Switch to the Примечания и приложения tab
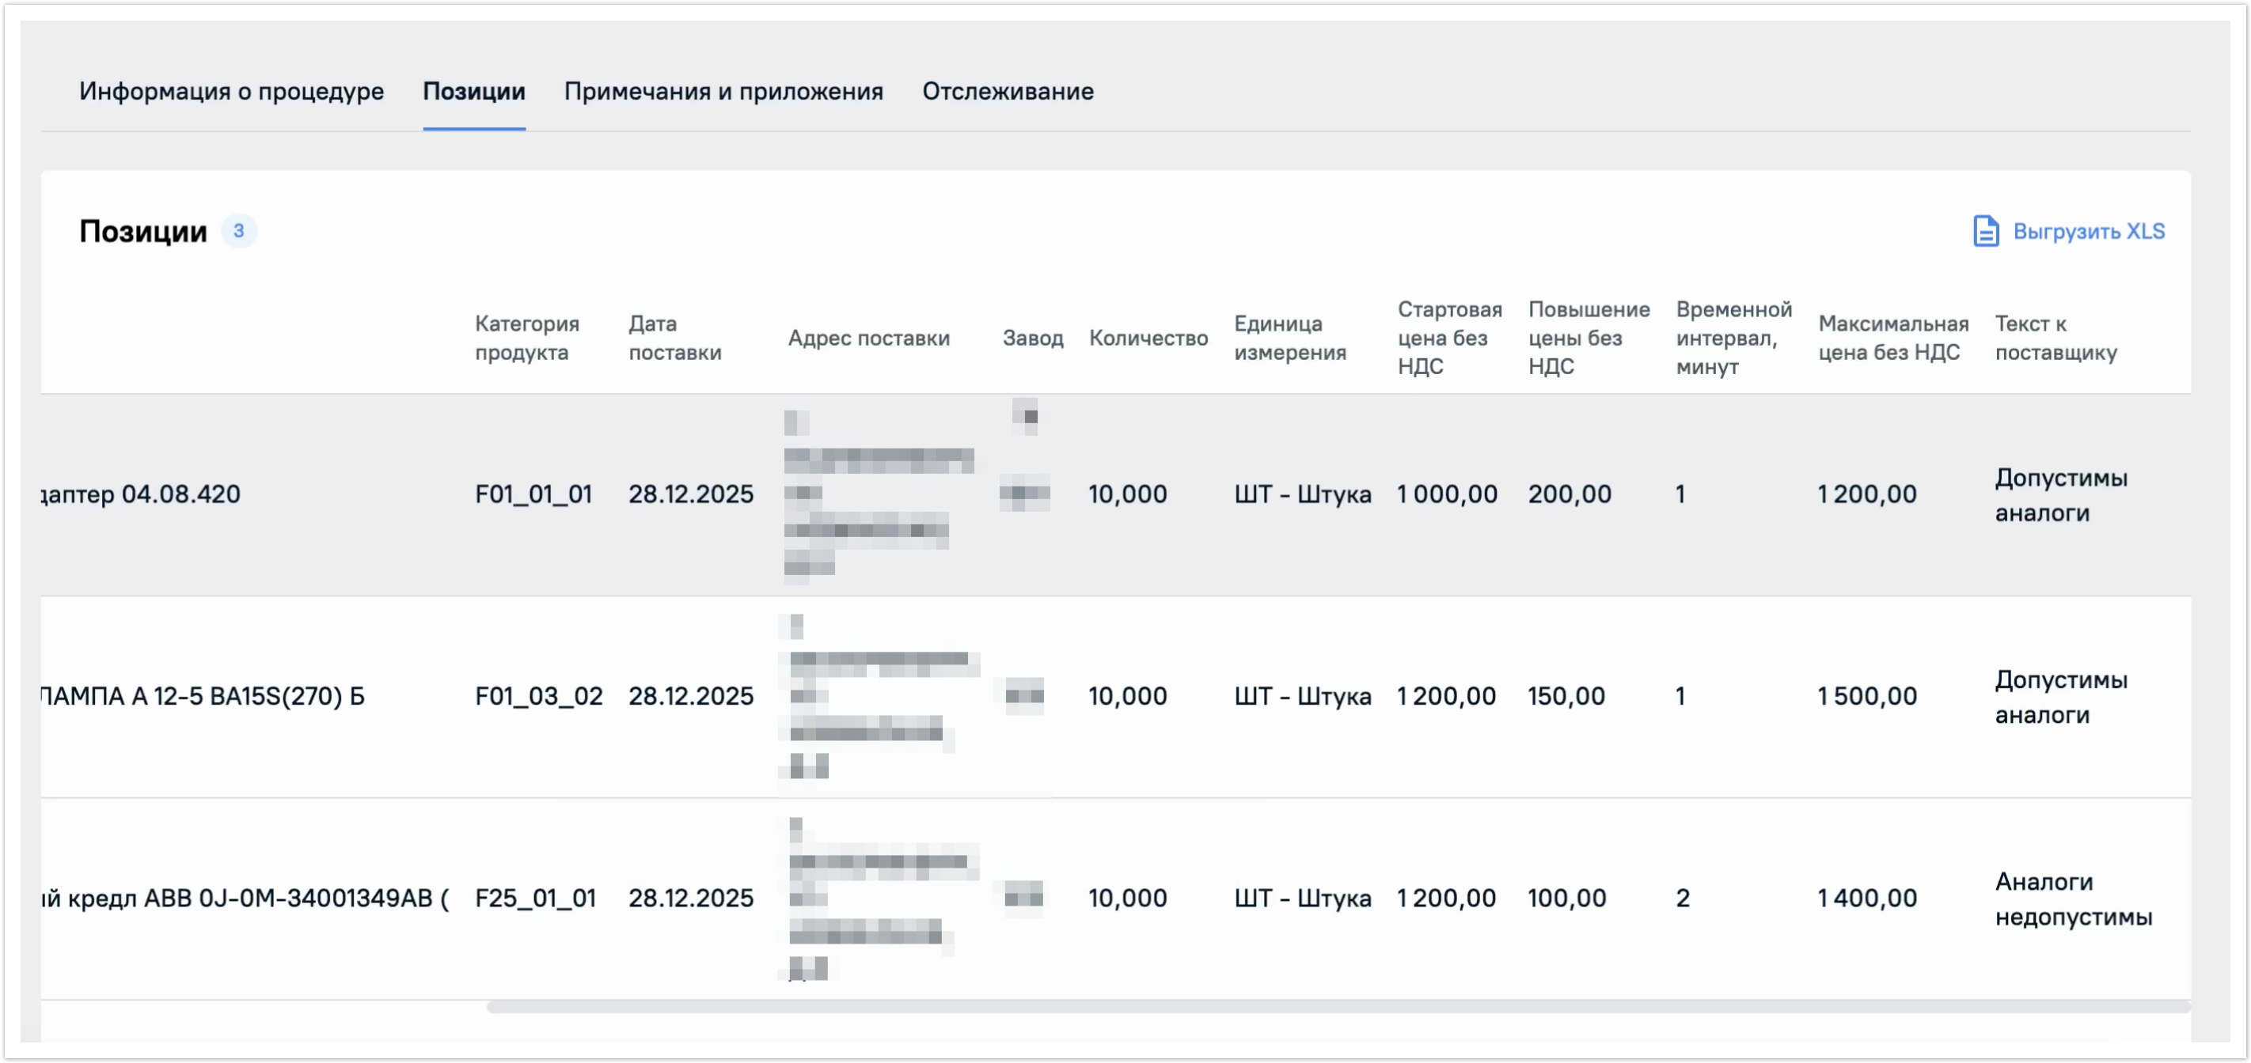 click(723, 91)
